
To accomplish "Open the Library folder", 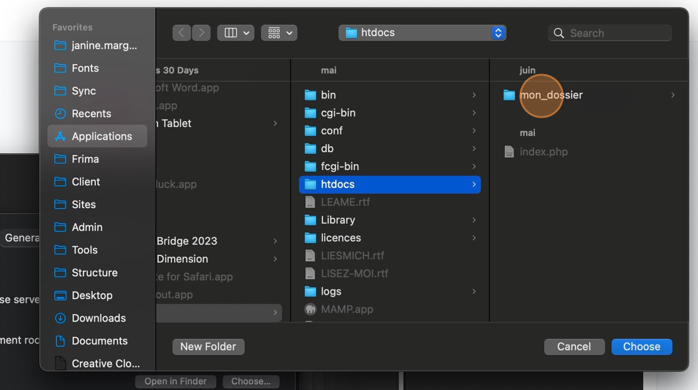I will [338, 220].
